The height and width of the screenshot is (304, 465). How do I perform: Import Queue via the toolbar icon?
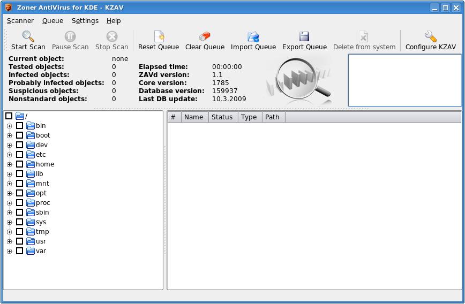click(253, 37)
